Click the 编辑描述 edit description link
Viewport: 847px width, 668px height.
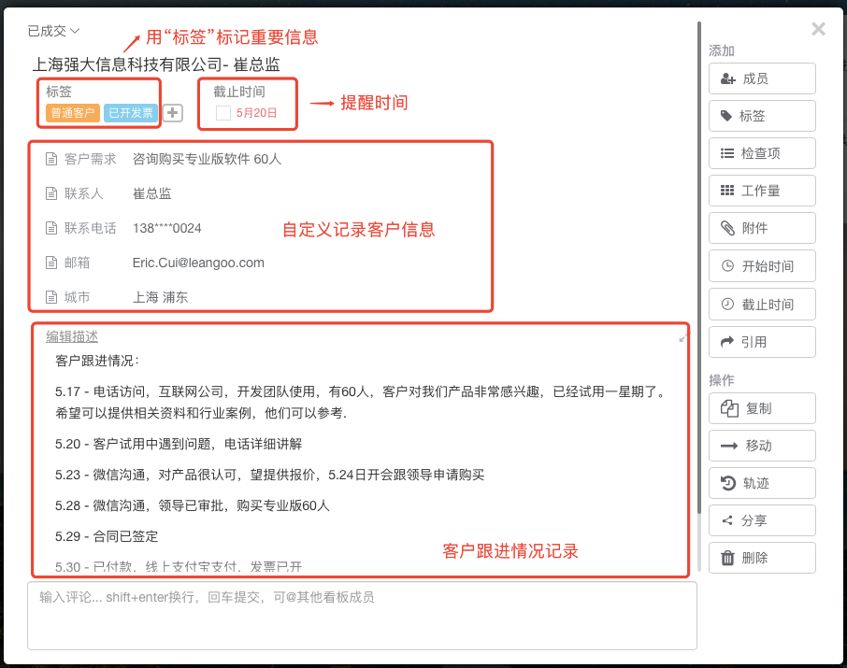[72, 336]
